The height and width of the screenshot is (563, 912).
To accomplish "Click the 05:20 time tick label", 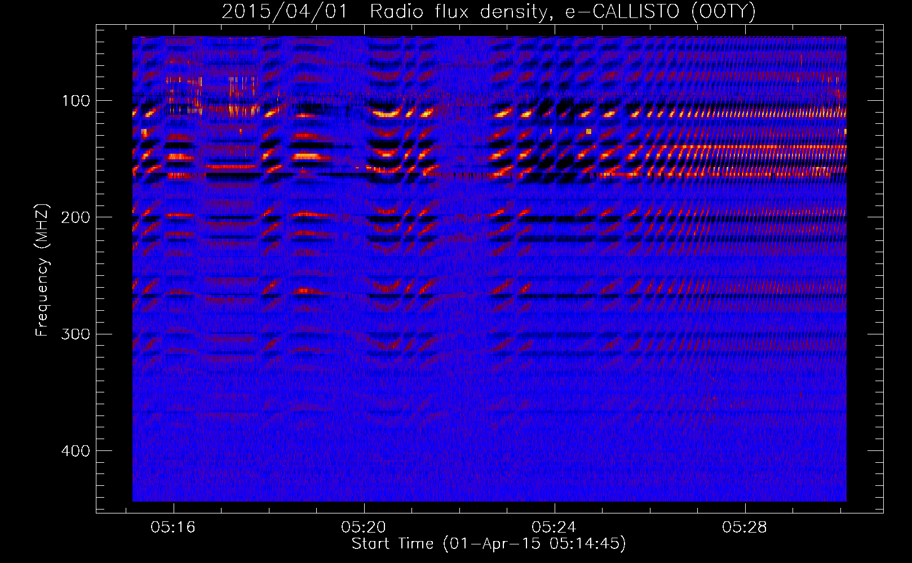I will click(x=364, y=527).
